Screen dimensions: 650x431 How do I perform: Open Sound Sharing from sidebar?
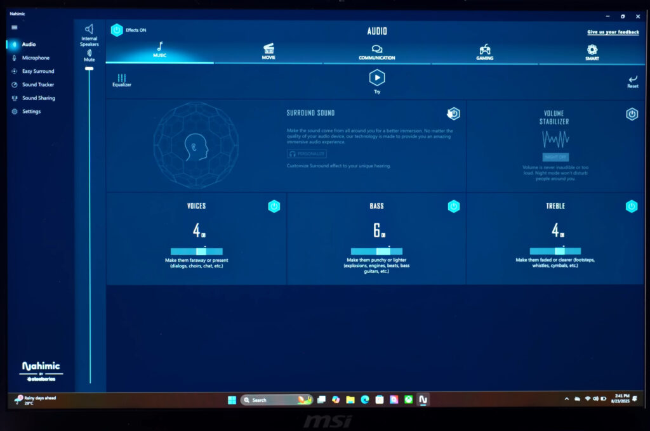point(38,98)
